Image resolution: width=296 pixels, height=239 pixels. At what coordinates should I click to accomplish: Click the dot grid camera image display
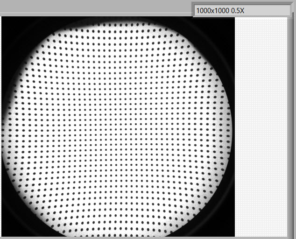[118, 127]
